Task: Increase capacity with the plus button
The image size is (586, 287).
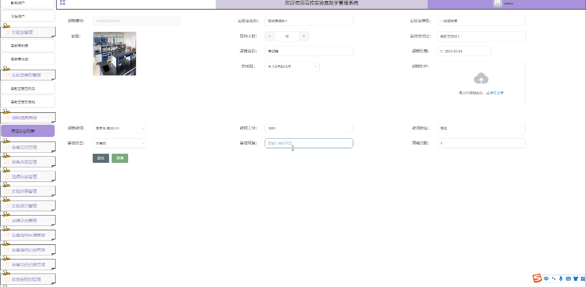Action: [x=304, y=37]
